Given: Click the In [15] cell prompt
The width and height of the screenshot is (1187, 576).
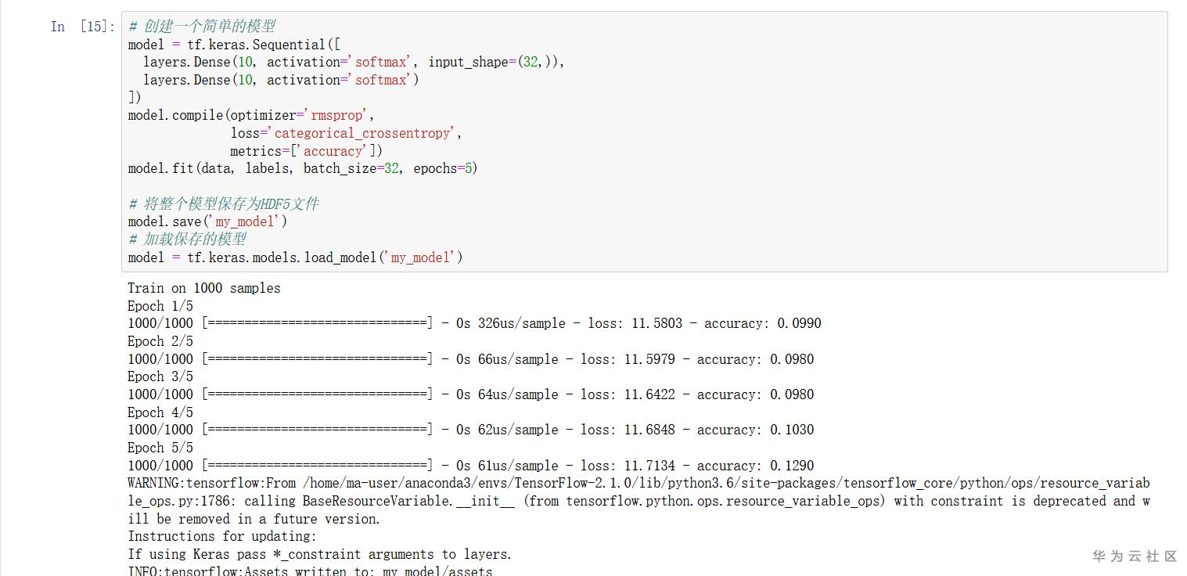Looking at the screenshot, I should pyautogui.click(x=82, y=27).
